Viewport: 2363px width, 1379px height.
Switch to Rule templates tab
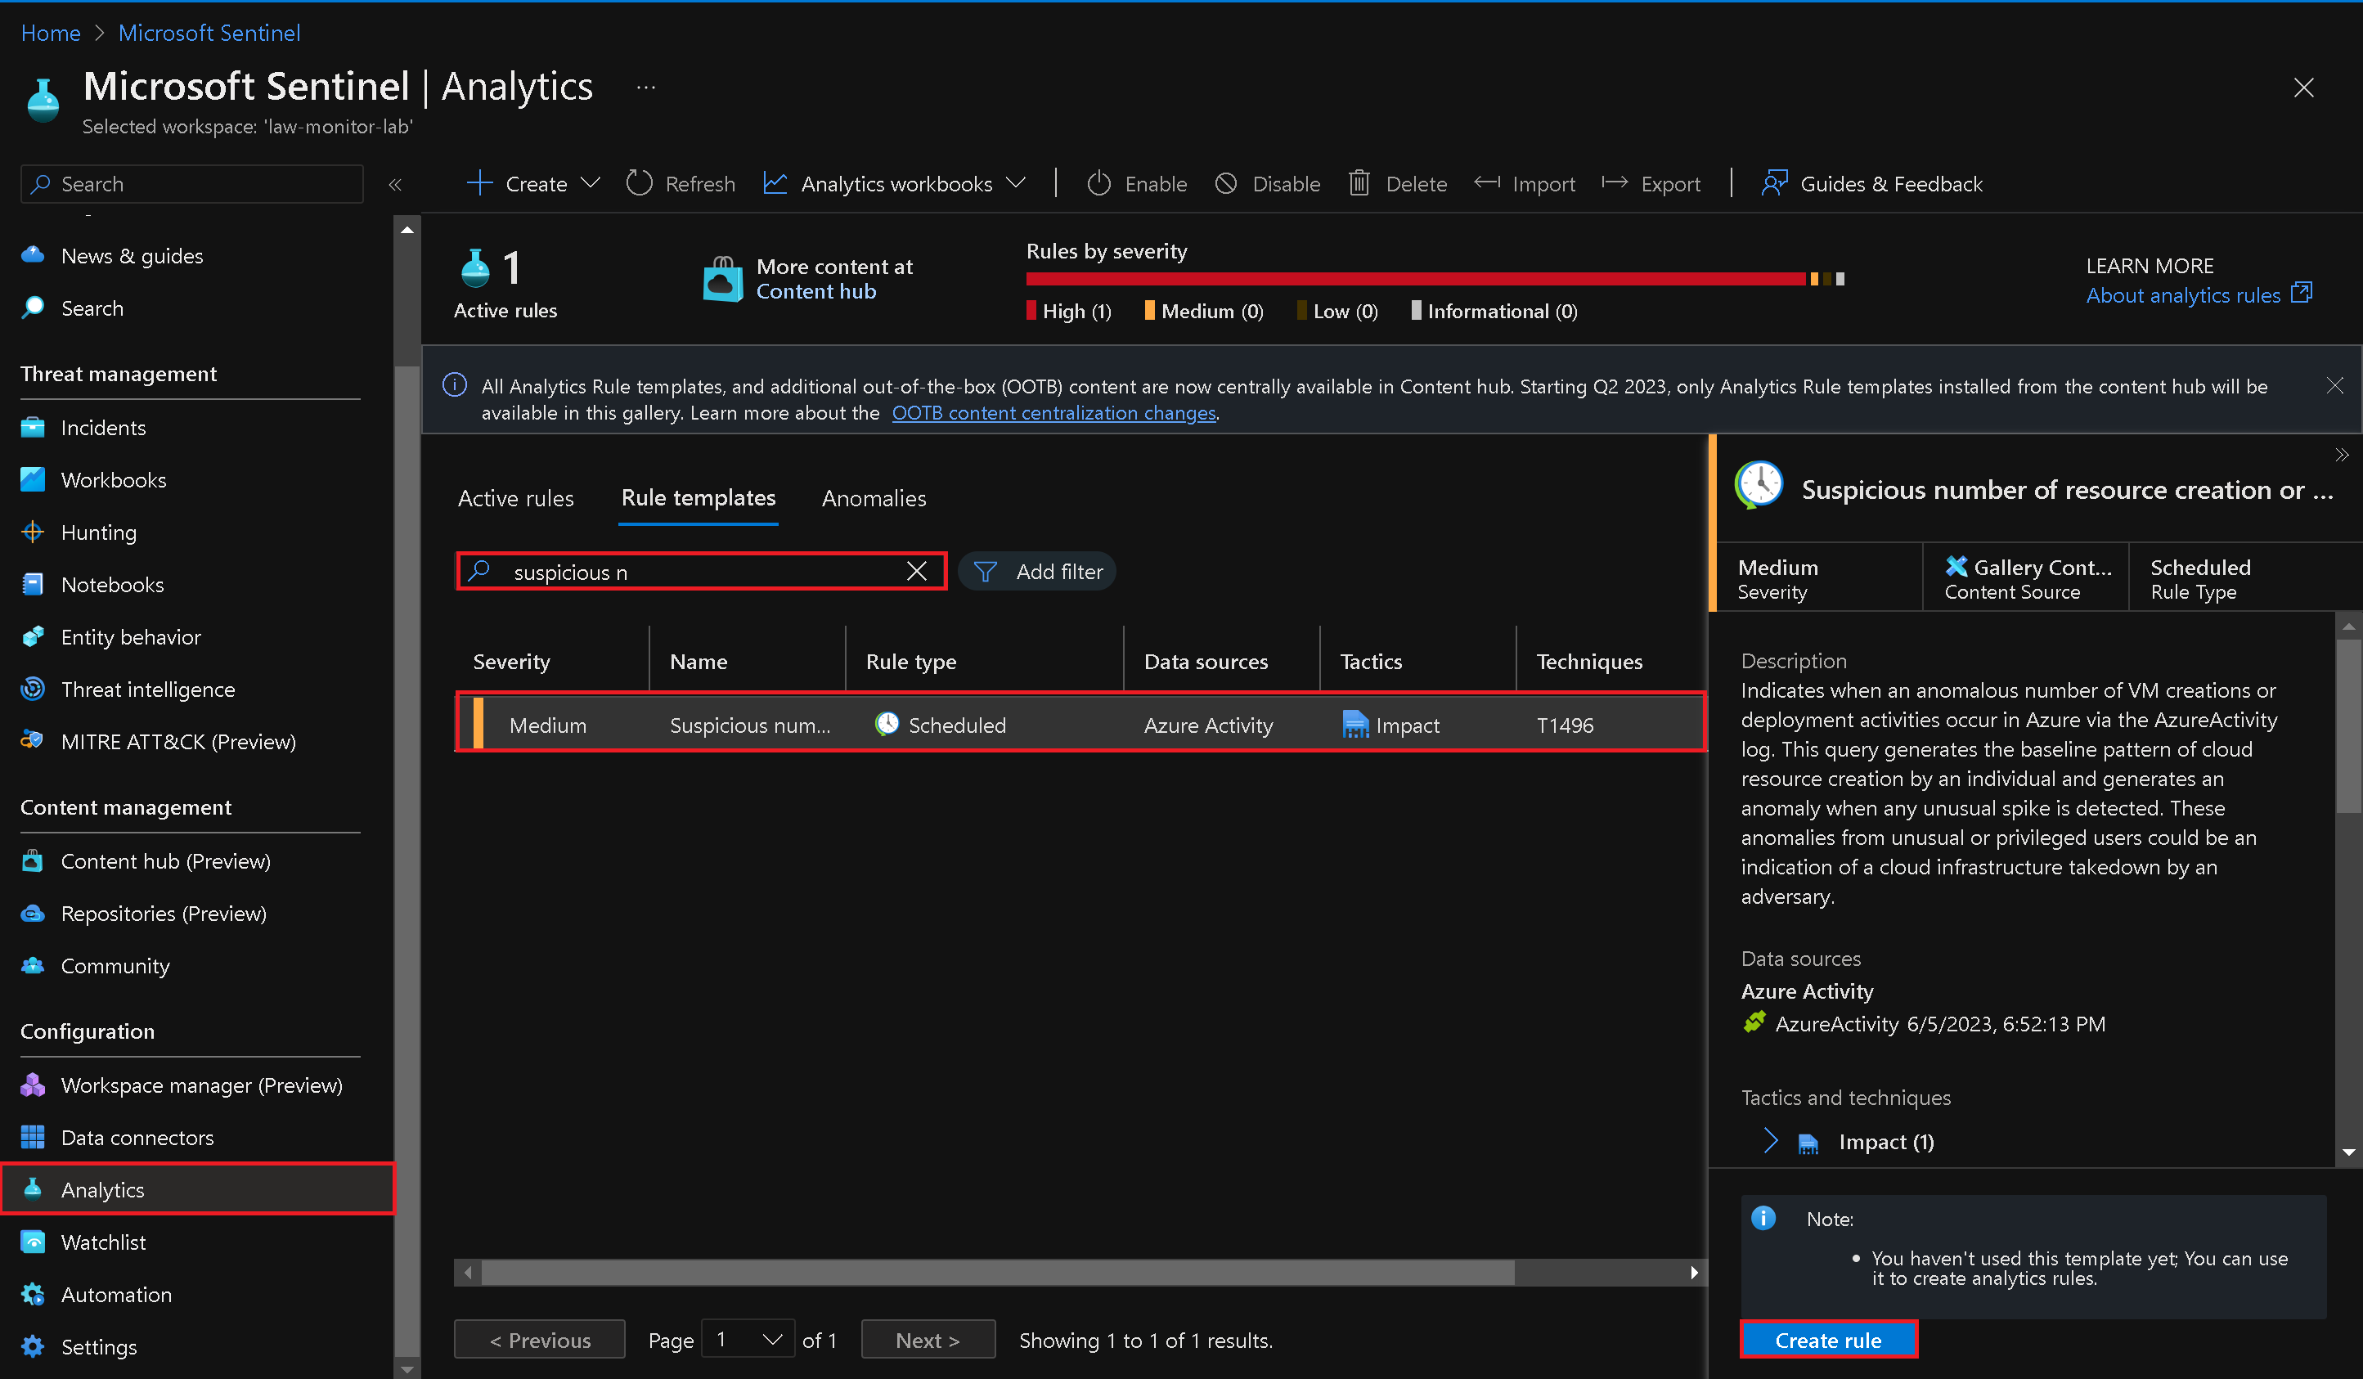[x=699, y=499]
